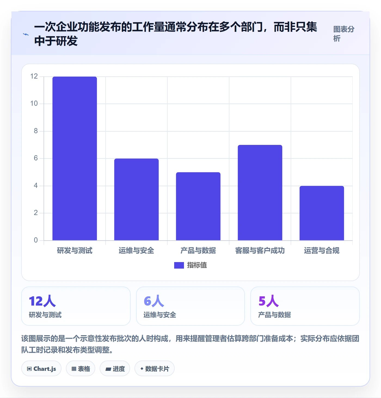This screenshot has height=398, width=381.
Task: Click the y-axis value 10
Action: 34,104
